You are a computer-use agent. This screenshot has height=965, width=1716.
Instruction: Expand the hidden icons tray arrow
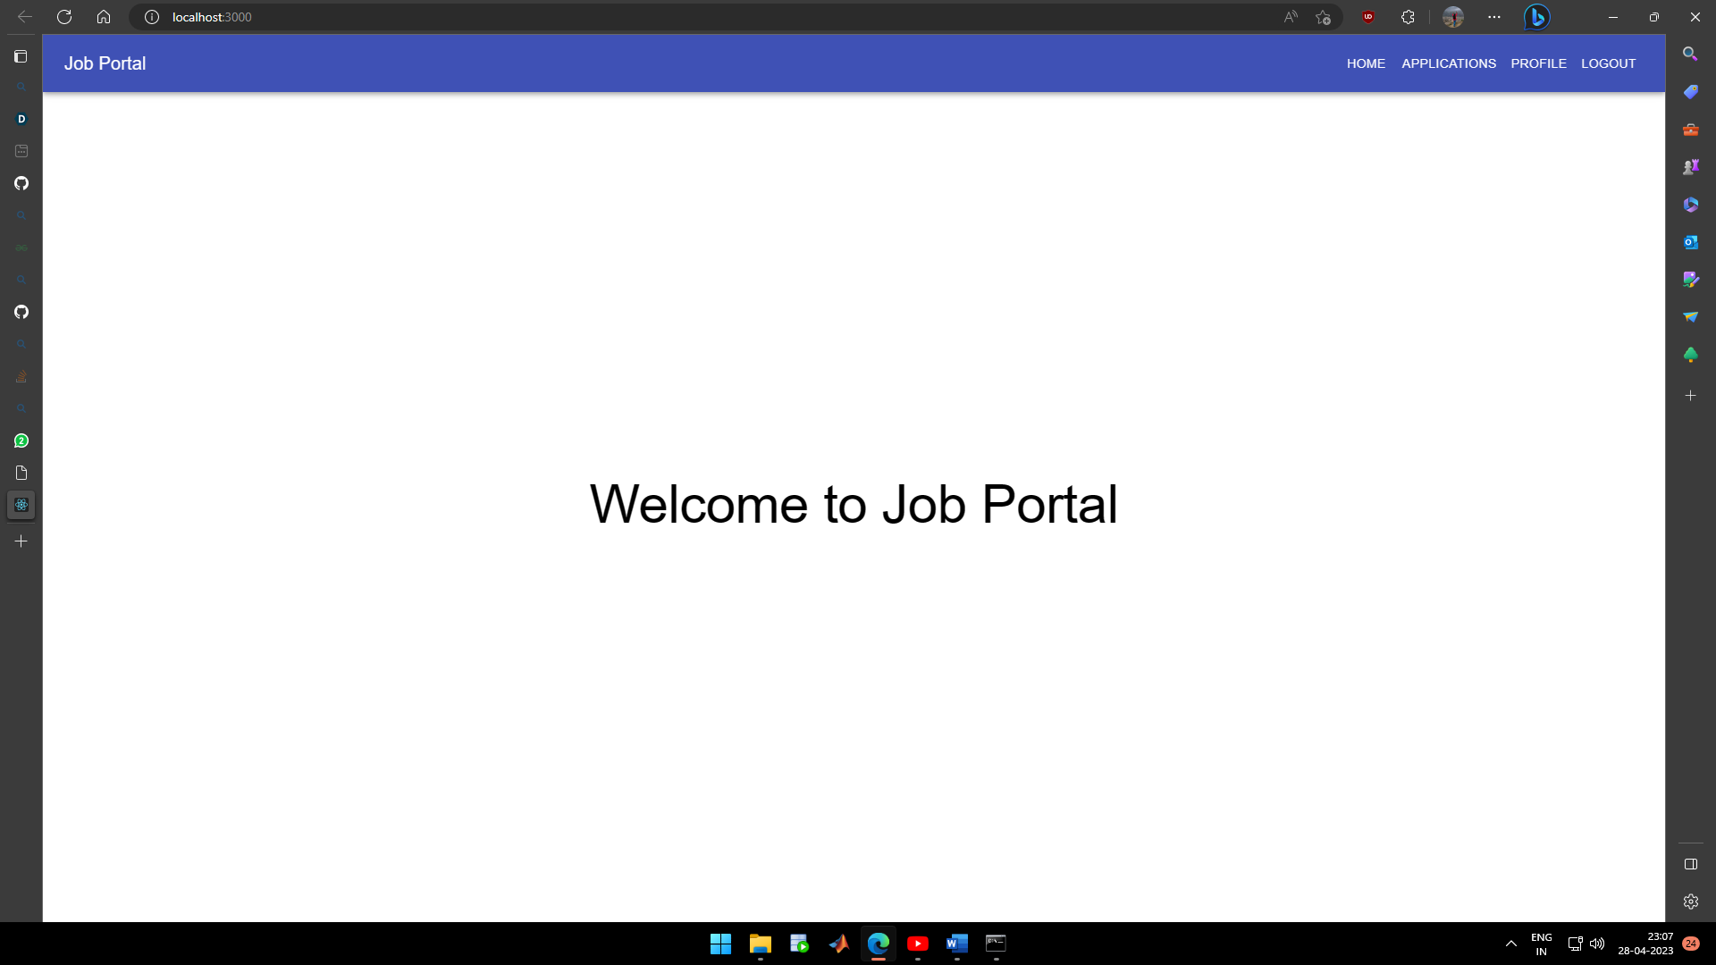pyautogui.click(x=1510, y=943)
